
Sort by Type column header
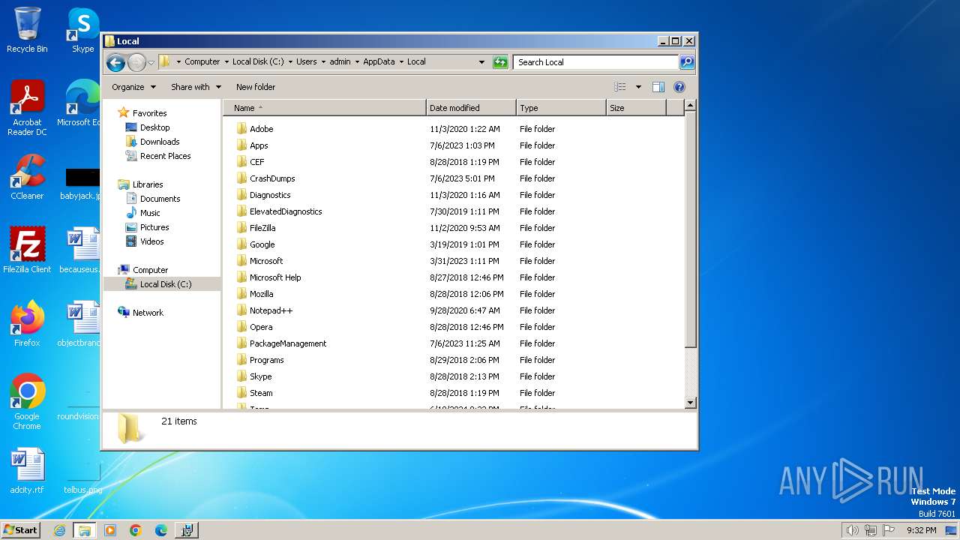point(561,108)
